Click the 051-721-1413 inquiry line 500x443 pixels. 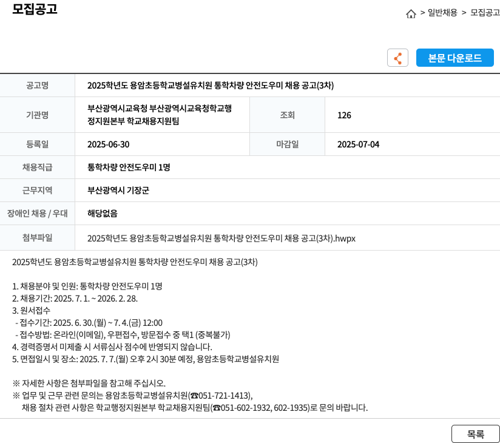pos(132,396)
